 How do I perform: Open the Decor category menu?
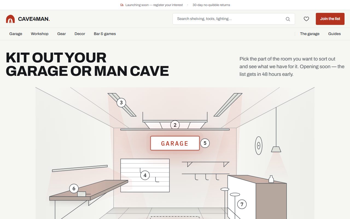tap(80, 34)
